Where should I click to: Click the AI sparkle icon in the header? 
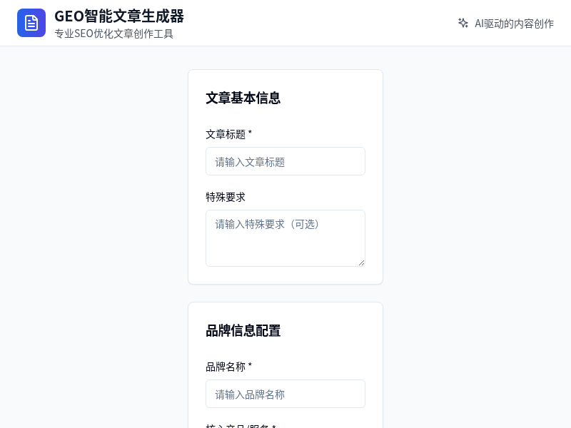[x=463, y=23]
